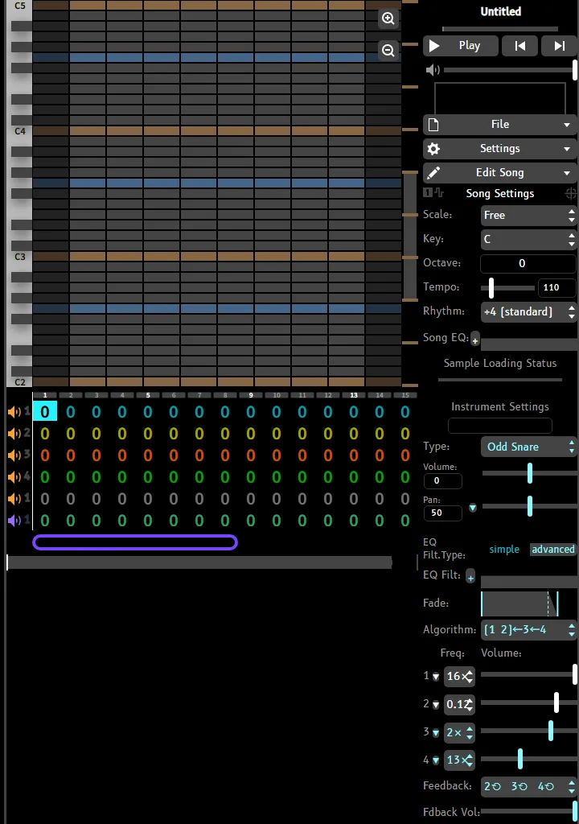Click the crosshair icon right of Song Settings
The width and height of the screenshot is (579, 824).
pyautogui.click(x=571, y=194)
